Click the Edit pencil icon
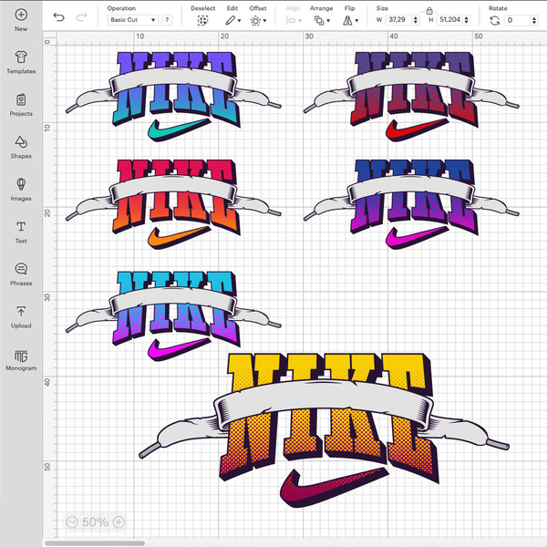Screen dimensions: 547x547 click(x=230, y=21)
